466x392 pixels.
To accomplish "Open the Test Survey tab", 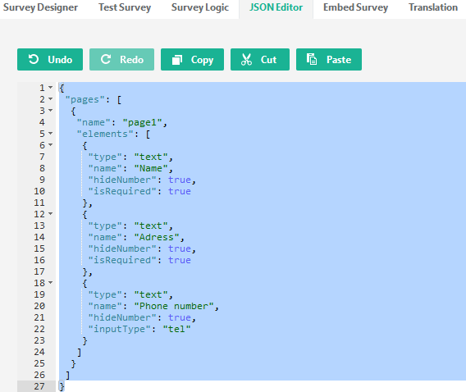I will pyautogui.click(x=125, y=7).
